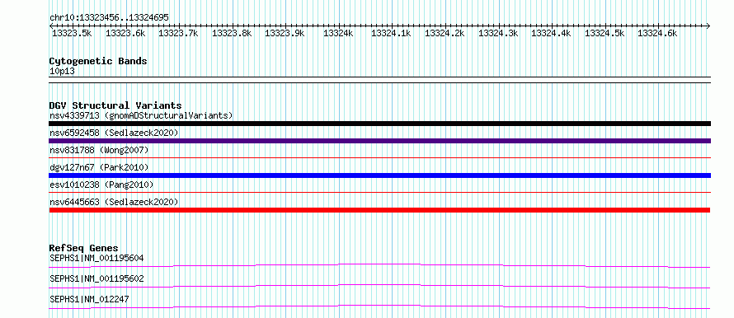Open esv1010238 (Pang2010) label
The height and width of the screenshot is (318, 734).
pyautogui.click(x=101, y=185)
